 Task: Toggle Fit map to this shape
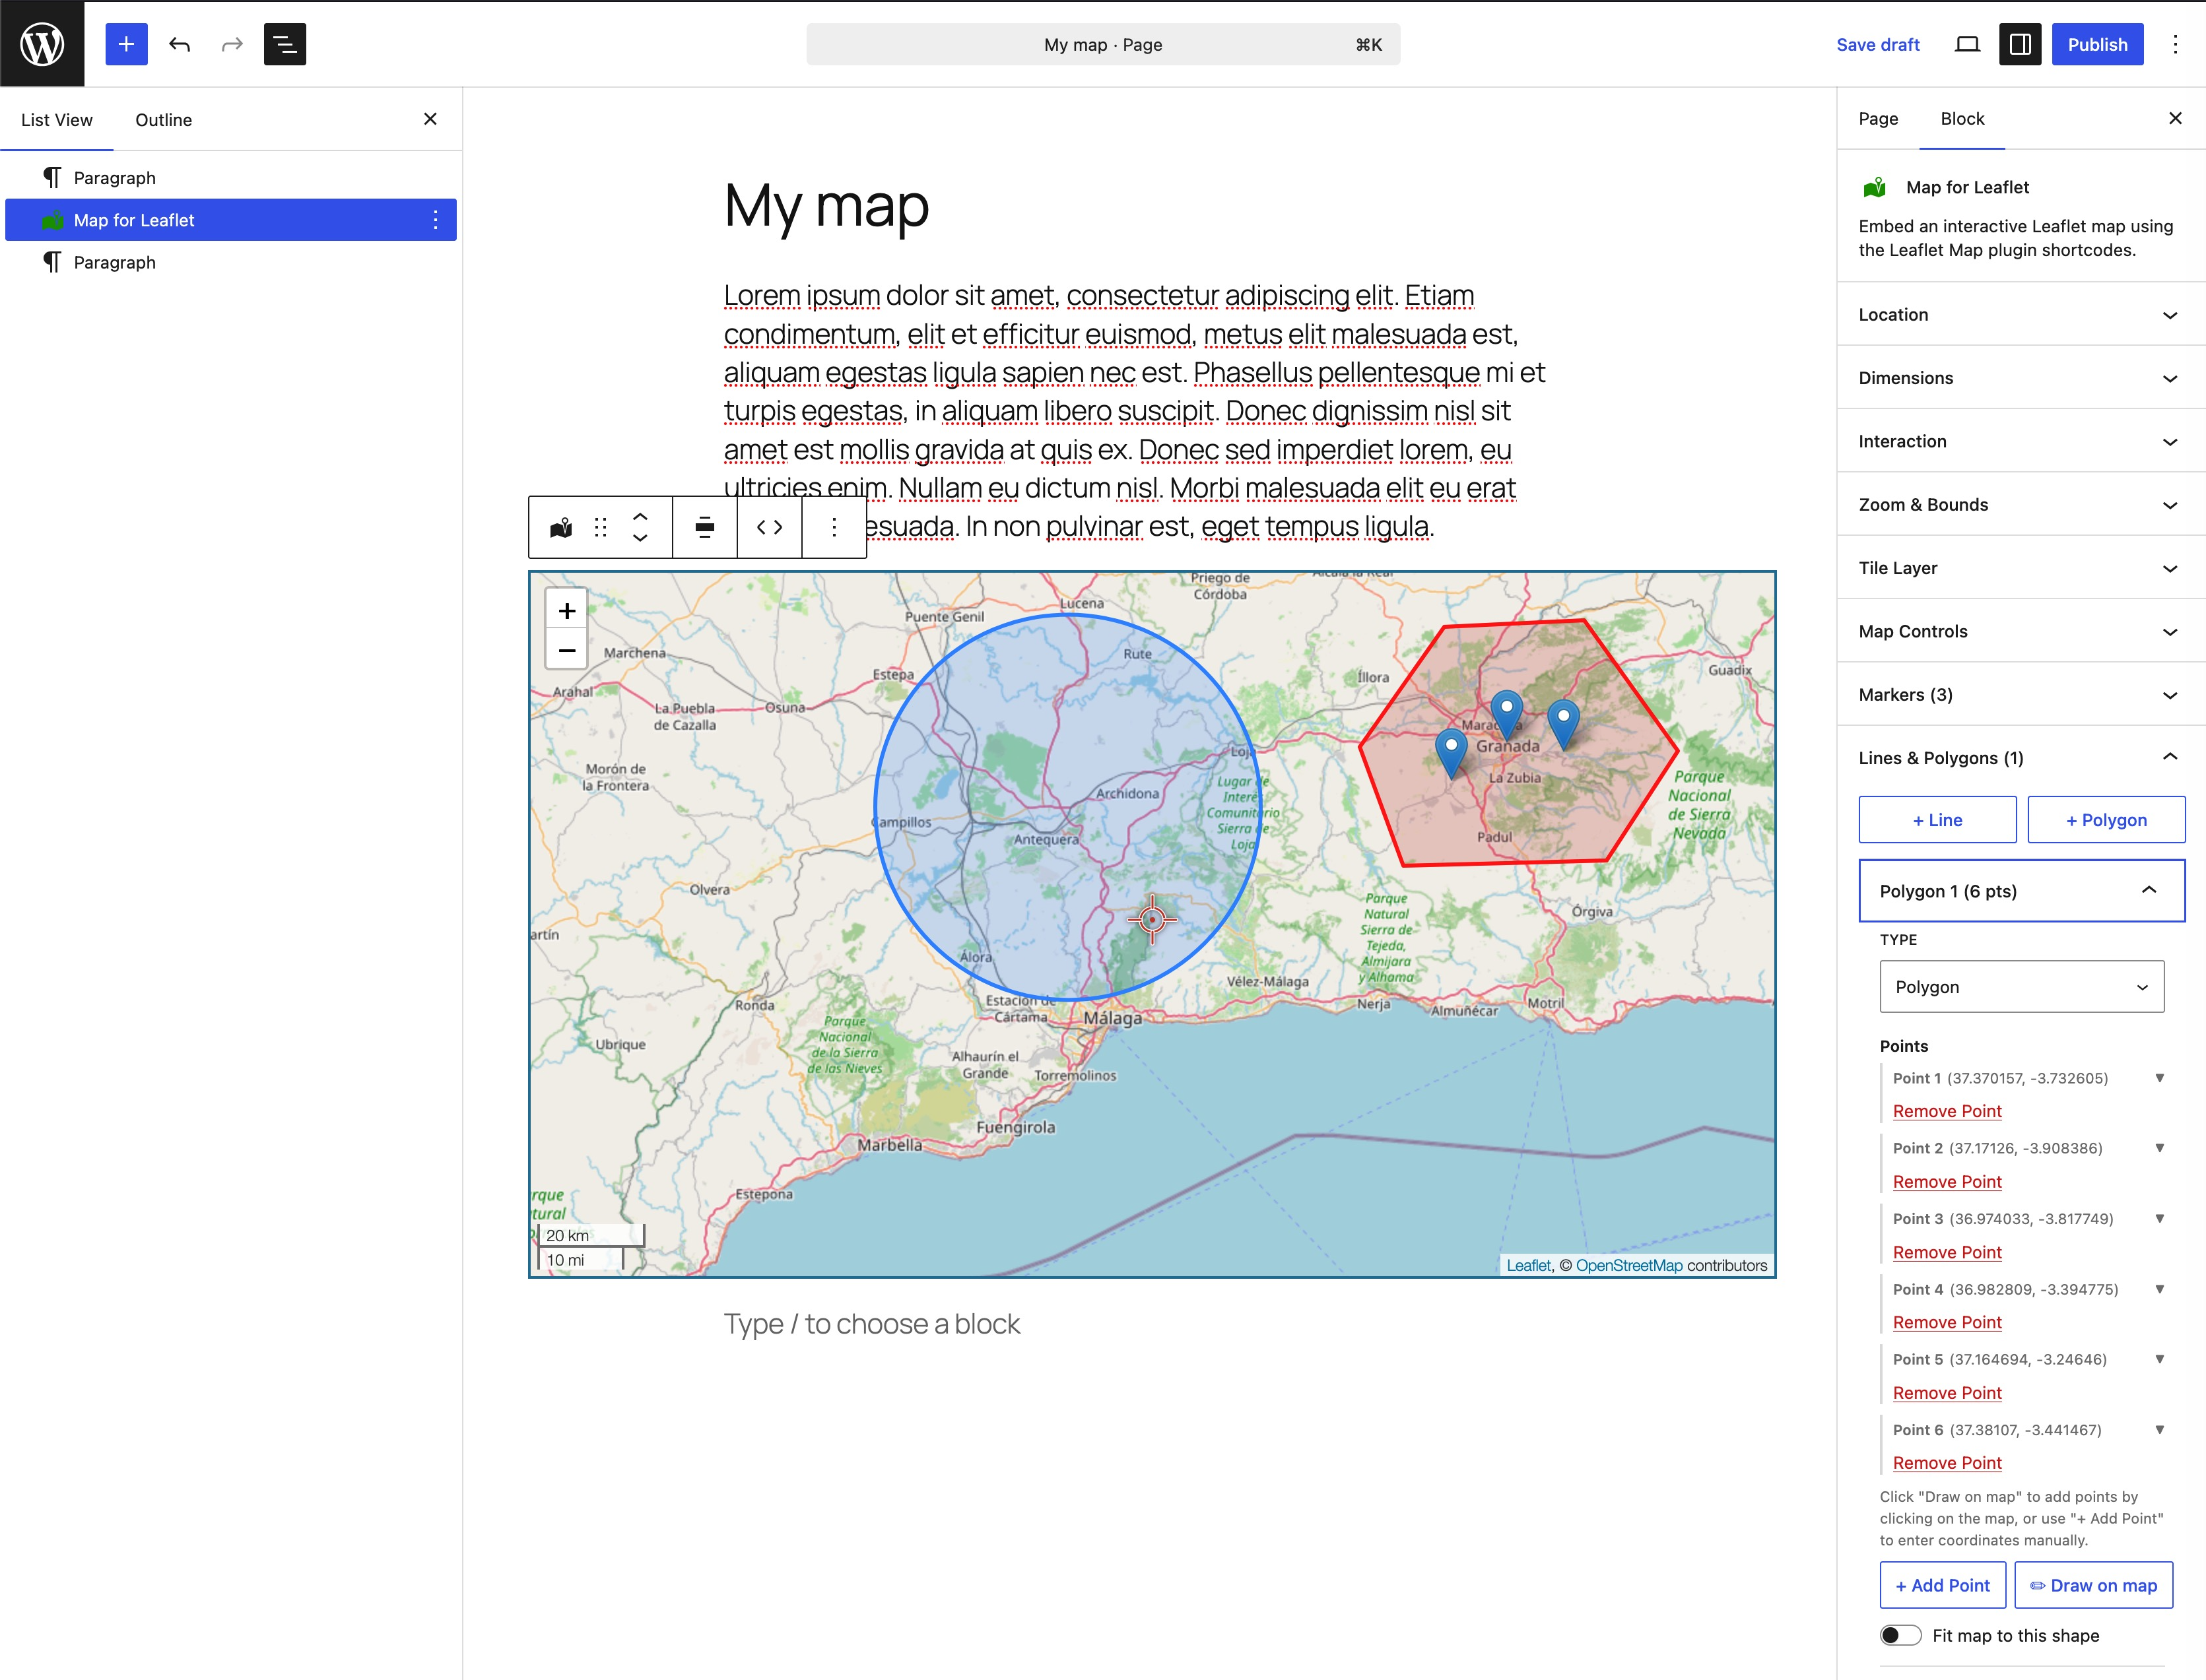(1900, 1635)
